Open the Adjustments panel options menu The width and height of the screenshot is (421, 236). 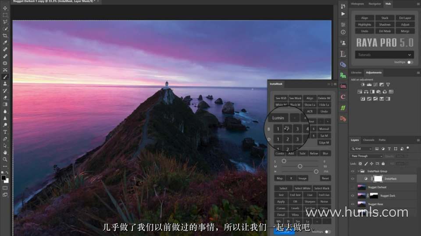point(418,73)
